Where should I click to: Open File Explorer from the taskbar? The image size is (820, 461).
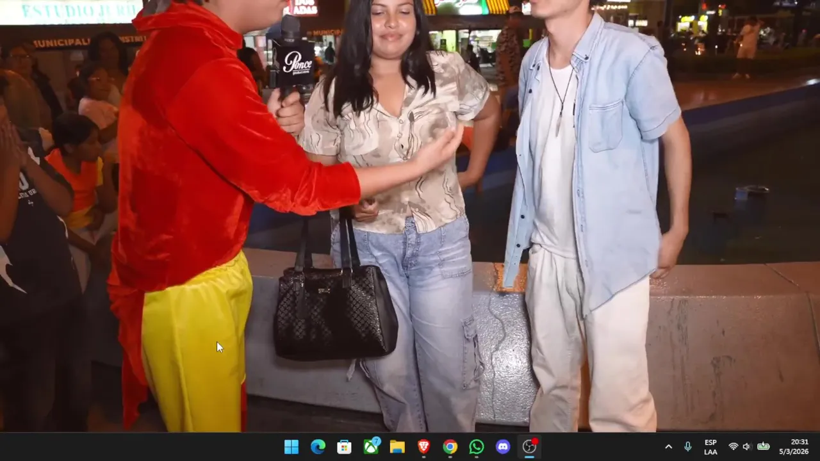pos(397,447)
